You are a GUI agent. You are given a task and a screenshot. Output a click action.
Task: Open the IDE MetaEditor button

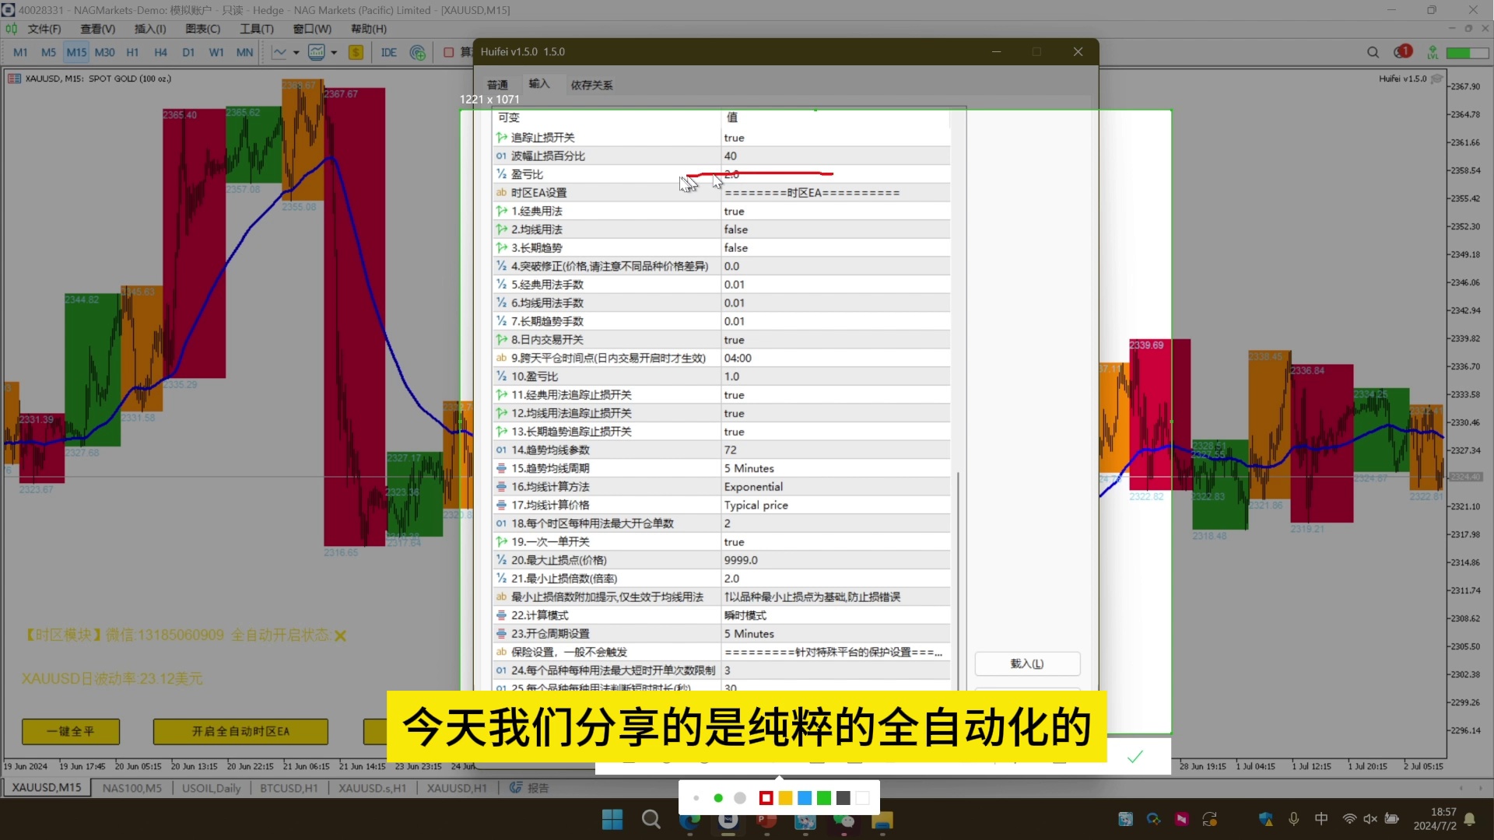[388, 53]
